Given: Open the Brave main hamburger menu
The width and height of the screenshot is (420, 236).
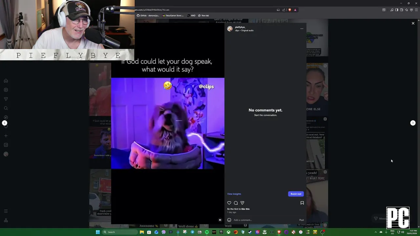Looking at the screenshot, I should pos(416,10).
